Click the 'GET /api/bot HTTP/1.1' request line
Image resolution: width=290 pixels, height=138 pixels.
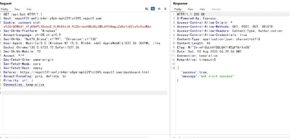(x=23, y=14)
